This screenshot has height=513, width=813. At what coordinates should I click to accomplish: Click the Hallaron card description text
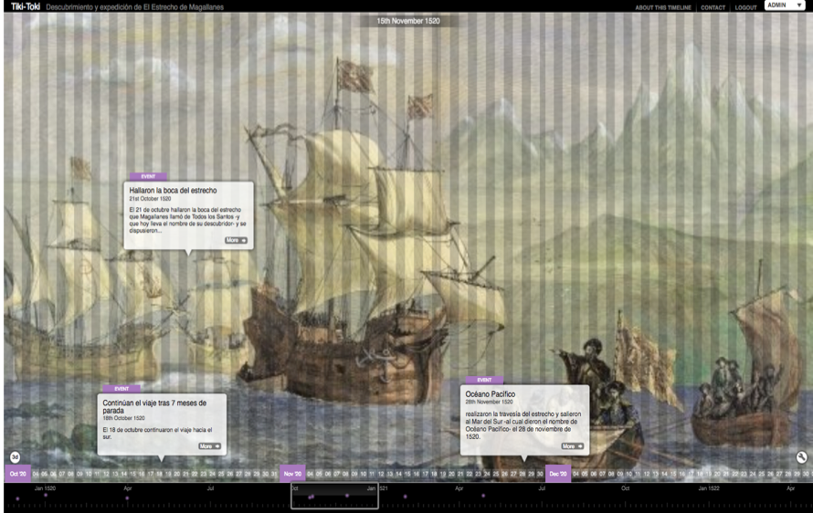(187, 220)
